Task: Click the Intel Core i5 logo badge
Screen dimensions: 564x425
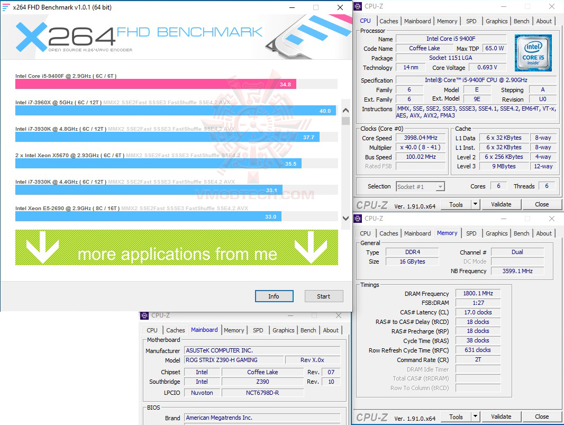Action: (533, 53)
